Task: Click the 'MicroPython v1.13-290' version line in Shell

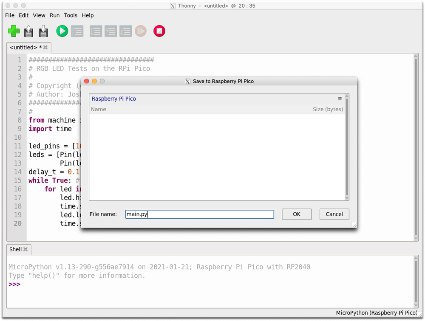Action: click(x=159, y=267)
